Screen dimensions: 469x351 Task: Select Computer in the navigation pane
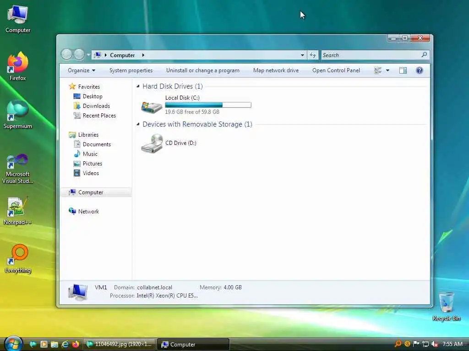96,192
